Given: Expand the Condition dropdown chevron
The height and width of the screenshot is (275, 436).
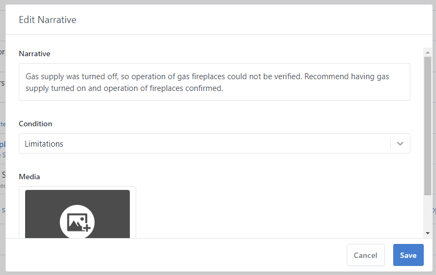Looking at the screenshot, I should click(400, 144).
